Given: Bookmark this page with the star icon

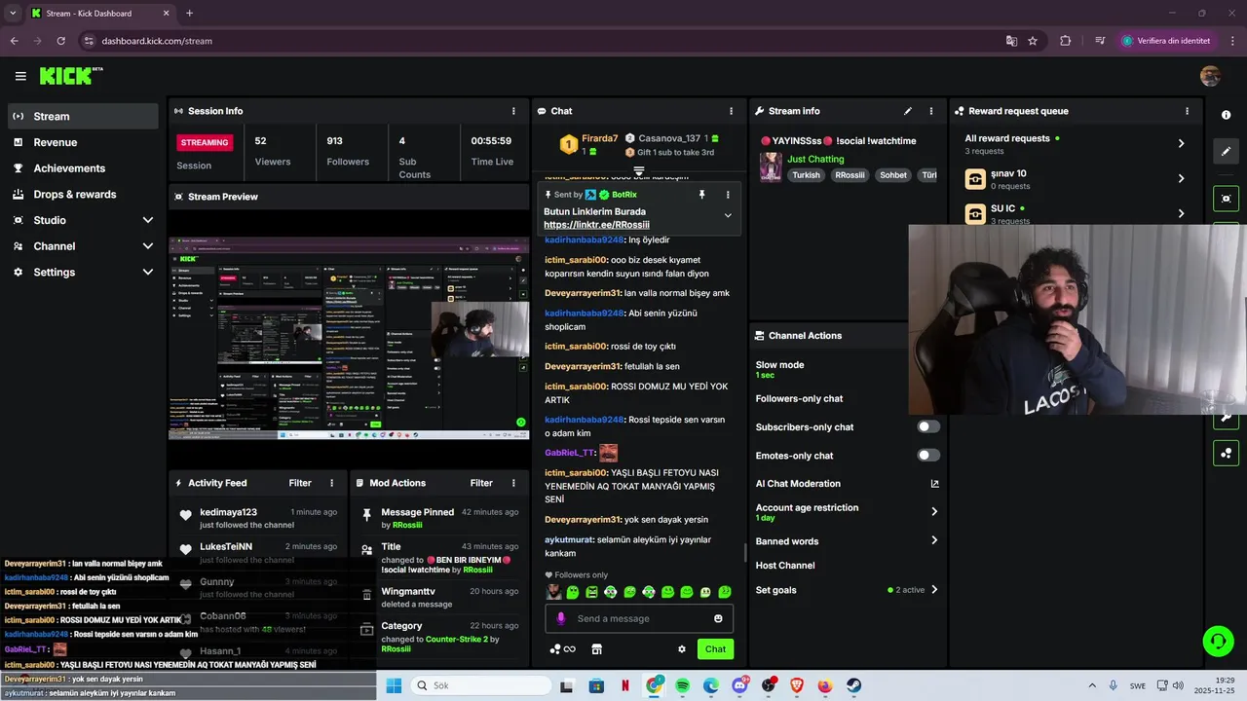Looking at the screenshot, I should point(1033,41).
